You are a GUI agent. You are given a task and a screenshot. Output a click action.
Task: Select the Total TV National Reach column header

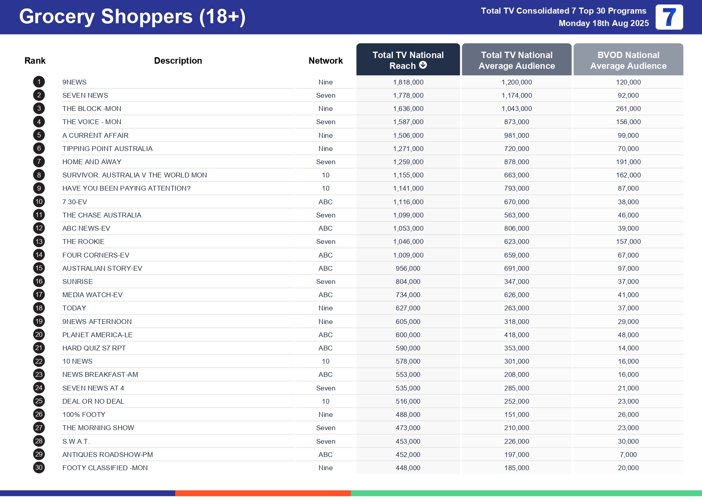(x=408, y=60)
